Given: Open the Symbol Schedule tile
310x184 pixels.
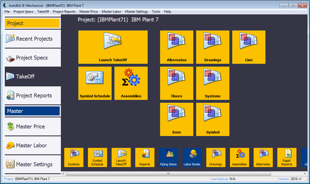Looking at the screenshot, I should coord(95,83).
